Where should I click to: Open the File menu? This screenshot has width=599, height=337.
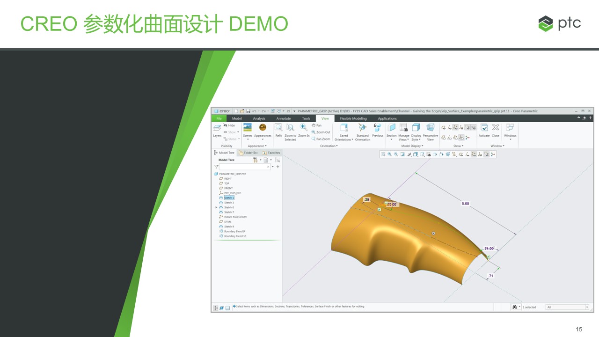219,118
